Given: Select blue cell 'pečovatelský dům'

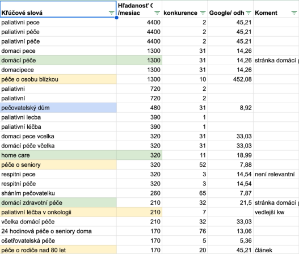Looking at the screenshot, I should pos(58,108).
